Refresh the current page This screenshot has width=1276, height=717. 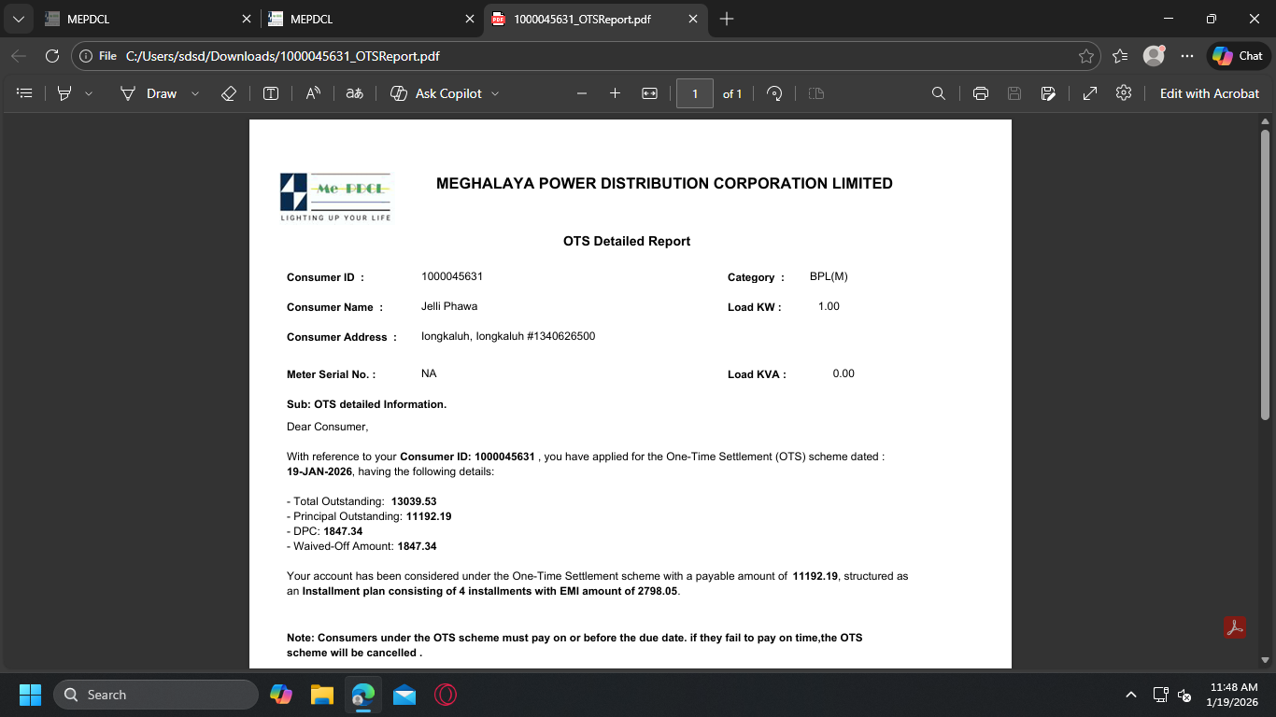coord(52,56)
